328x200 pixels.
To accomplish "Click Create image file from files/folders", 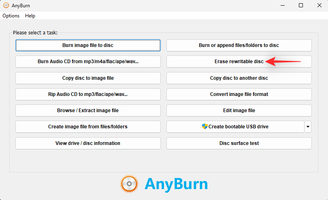I will pos(88,127).
